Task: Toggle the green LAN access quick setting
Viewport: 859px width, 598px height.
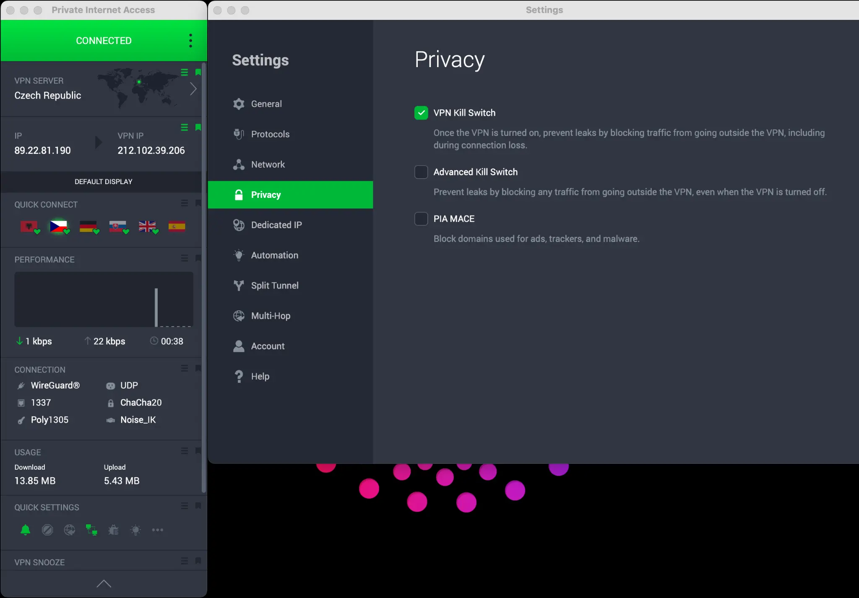Action: pyautogui.click(x=91, y=530)
